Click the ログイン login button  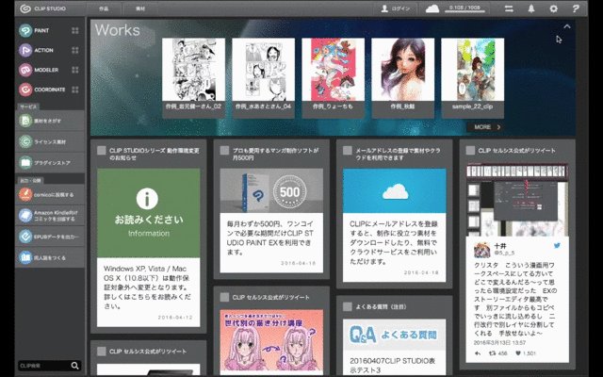pyautogui.click(x=396, y=8)
